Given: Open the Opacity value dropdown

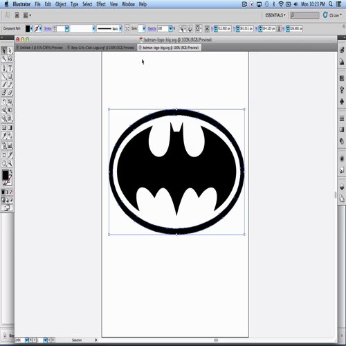Looking at the screenshot, I should [170, 28].
